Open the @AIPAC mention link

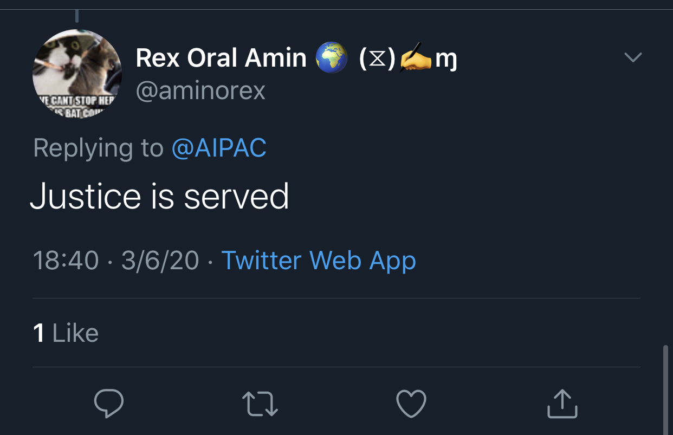pos(219,148)
